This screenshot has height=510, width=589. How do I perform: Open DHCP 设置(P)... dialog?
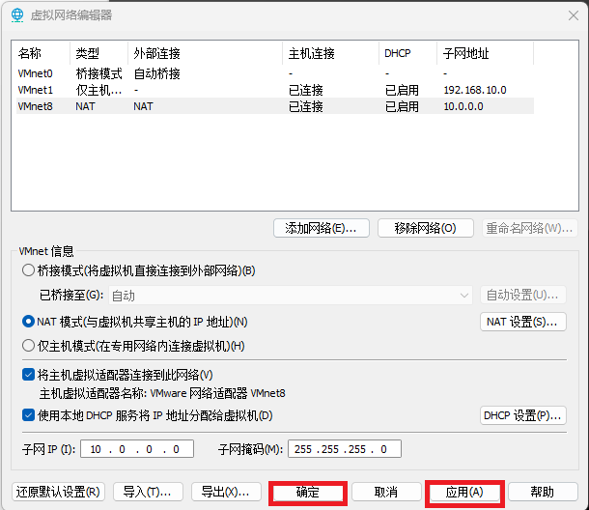click(x=523, y=415)
